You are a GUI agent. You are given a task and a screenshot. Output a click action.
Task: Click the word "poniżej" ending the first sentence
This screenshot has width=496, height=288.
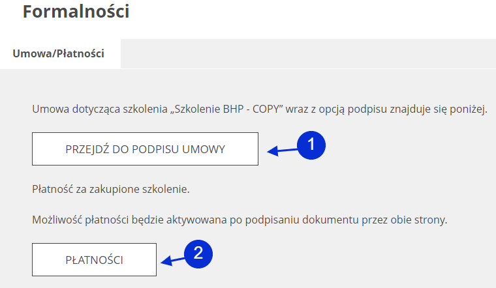469,108
